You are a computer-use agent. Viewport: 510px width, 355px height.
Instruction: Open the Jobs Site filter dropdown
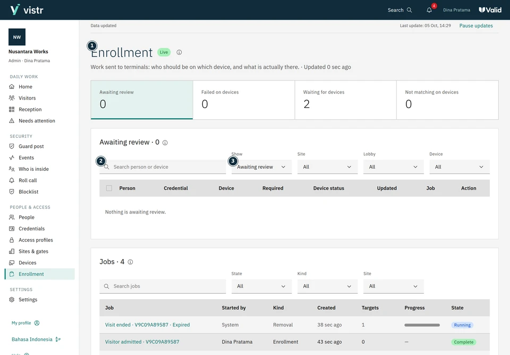tap(394, 286)
